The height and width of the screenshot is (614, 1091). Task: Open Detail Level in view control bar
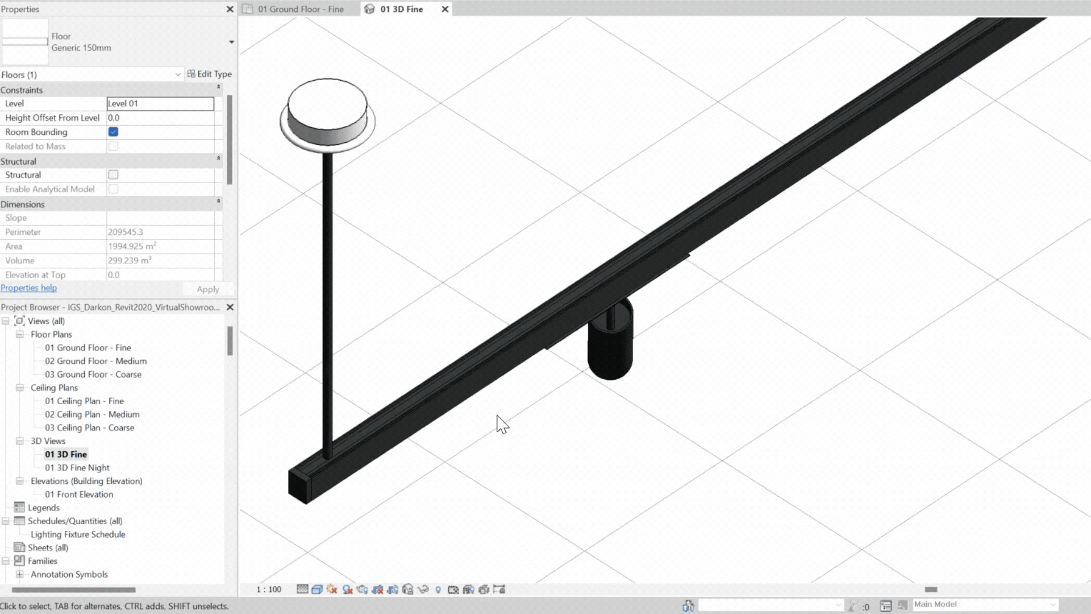click(302, 589)
